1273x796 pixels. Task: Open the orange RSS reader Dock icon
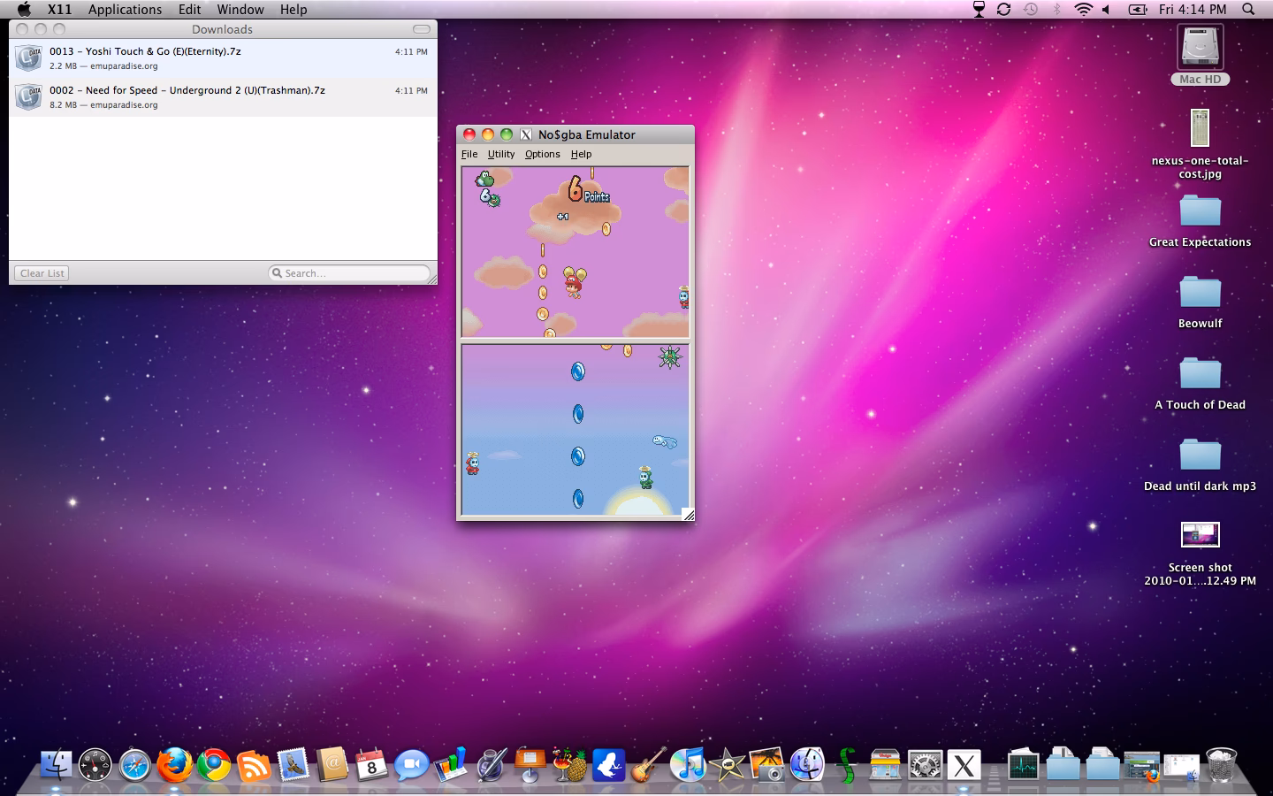[254, 765]
